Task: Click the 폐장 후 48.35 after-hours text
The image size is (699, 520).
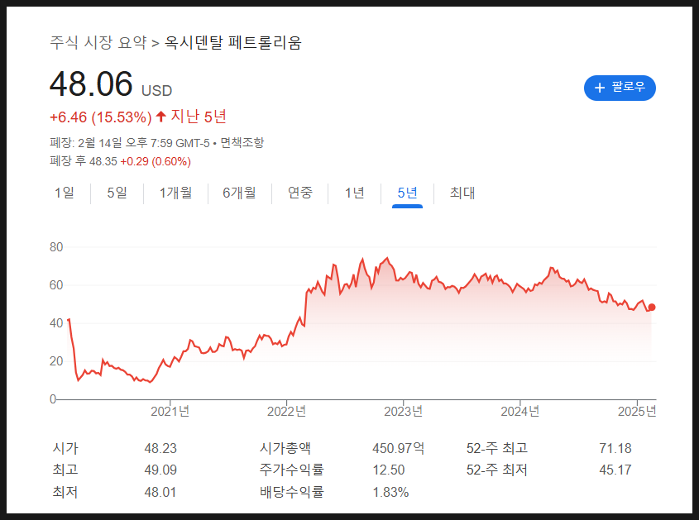Action: click(x=84, y=161)
